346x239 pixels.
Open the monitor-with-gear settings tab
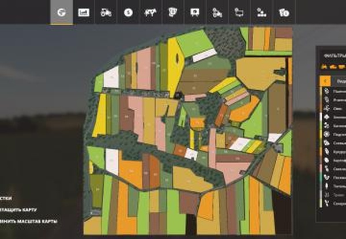(x=239, y=12)
